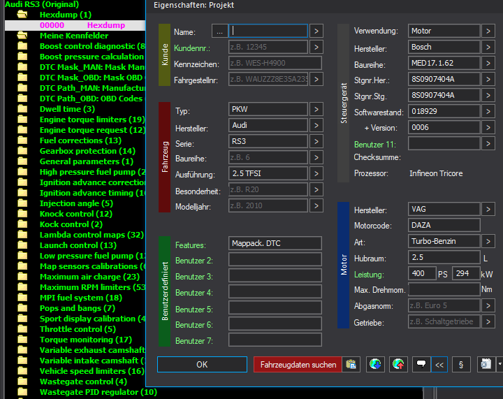Click folder icon beside Wastegate control (4)
The image size is (503, 399).
[x=22, y=382]
